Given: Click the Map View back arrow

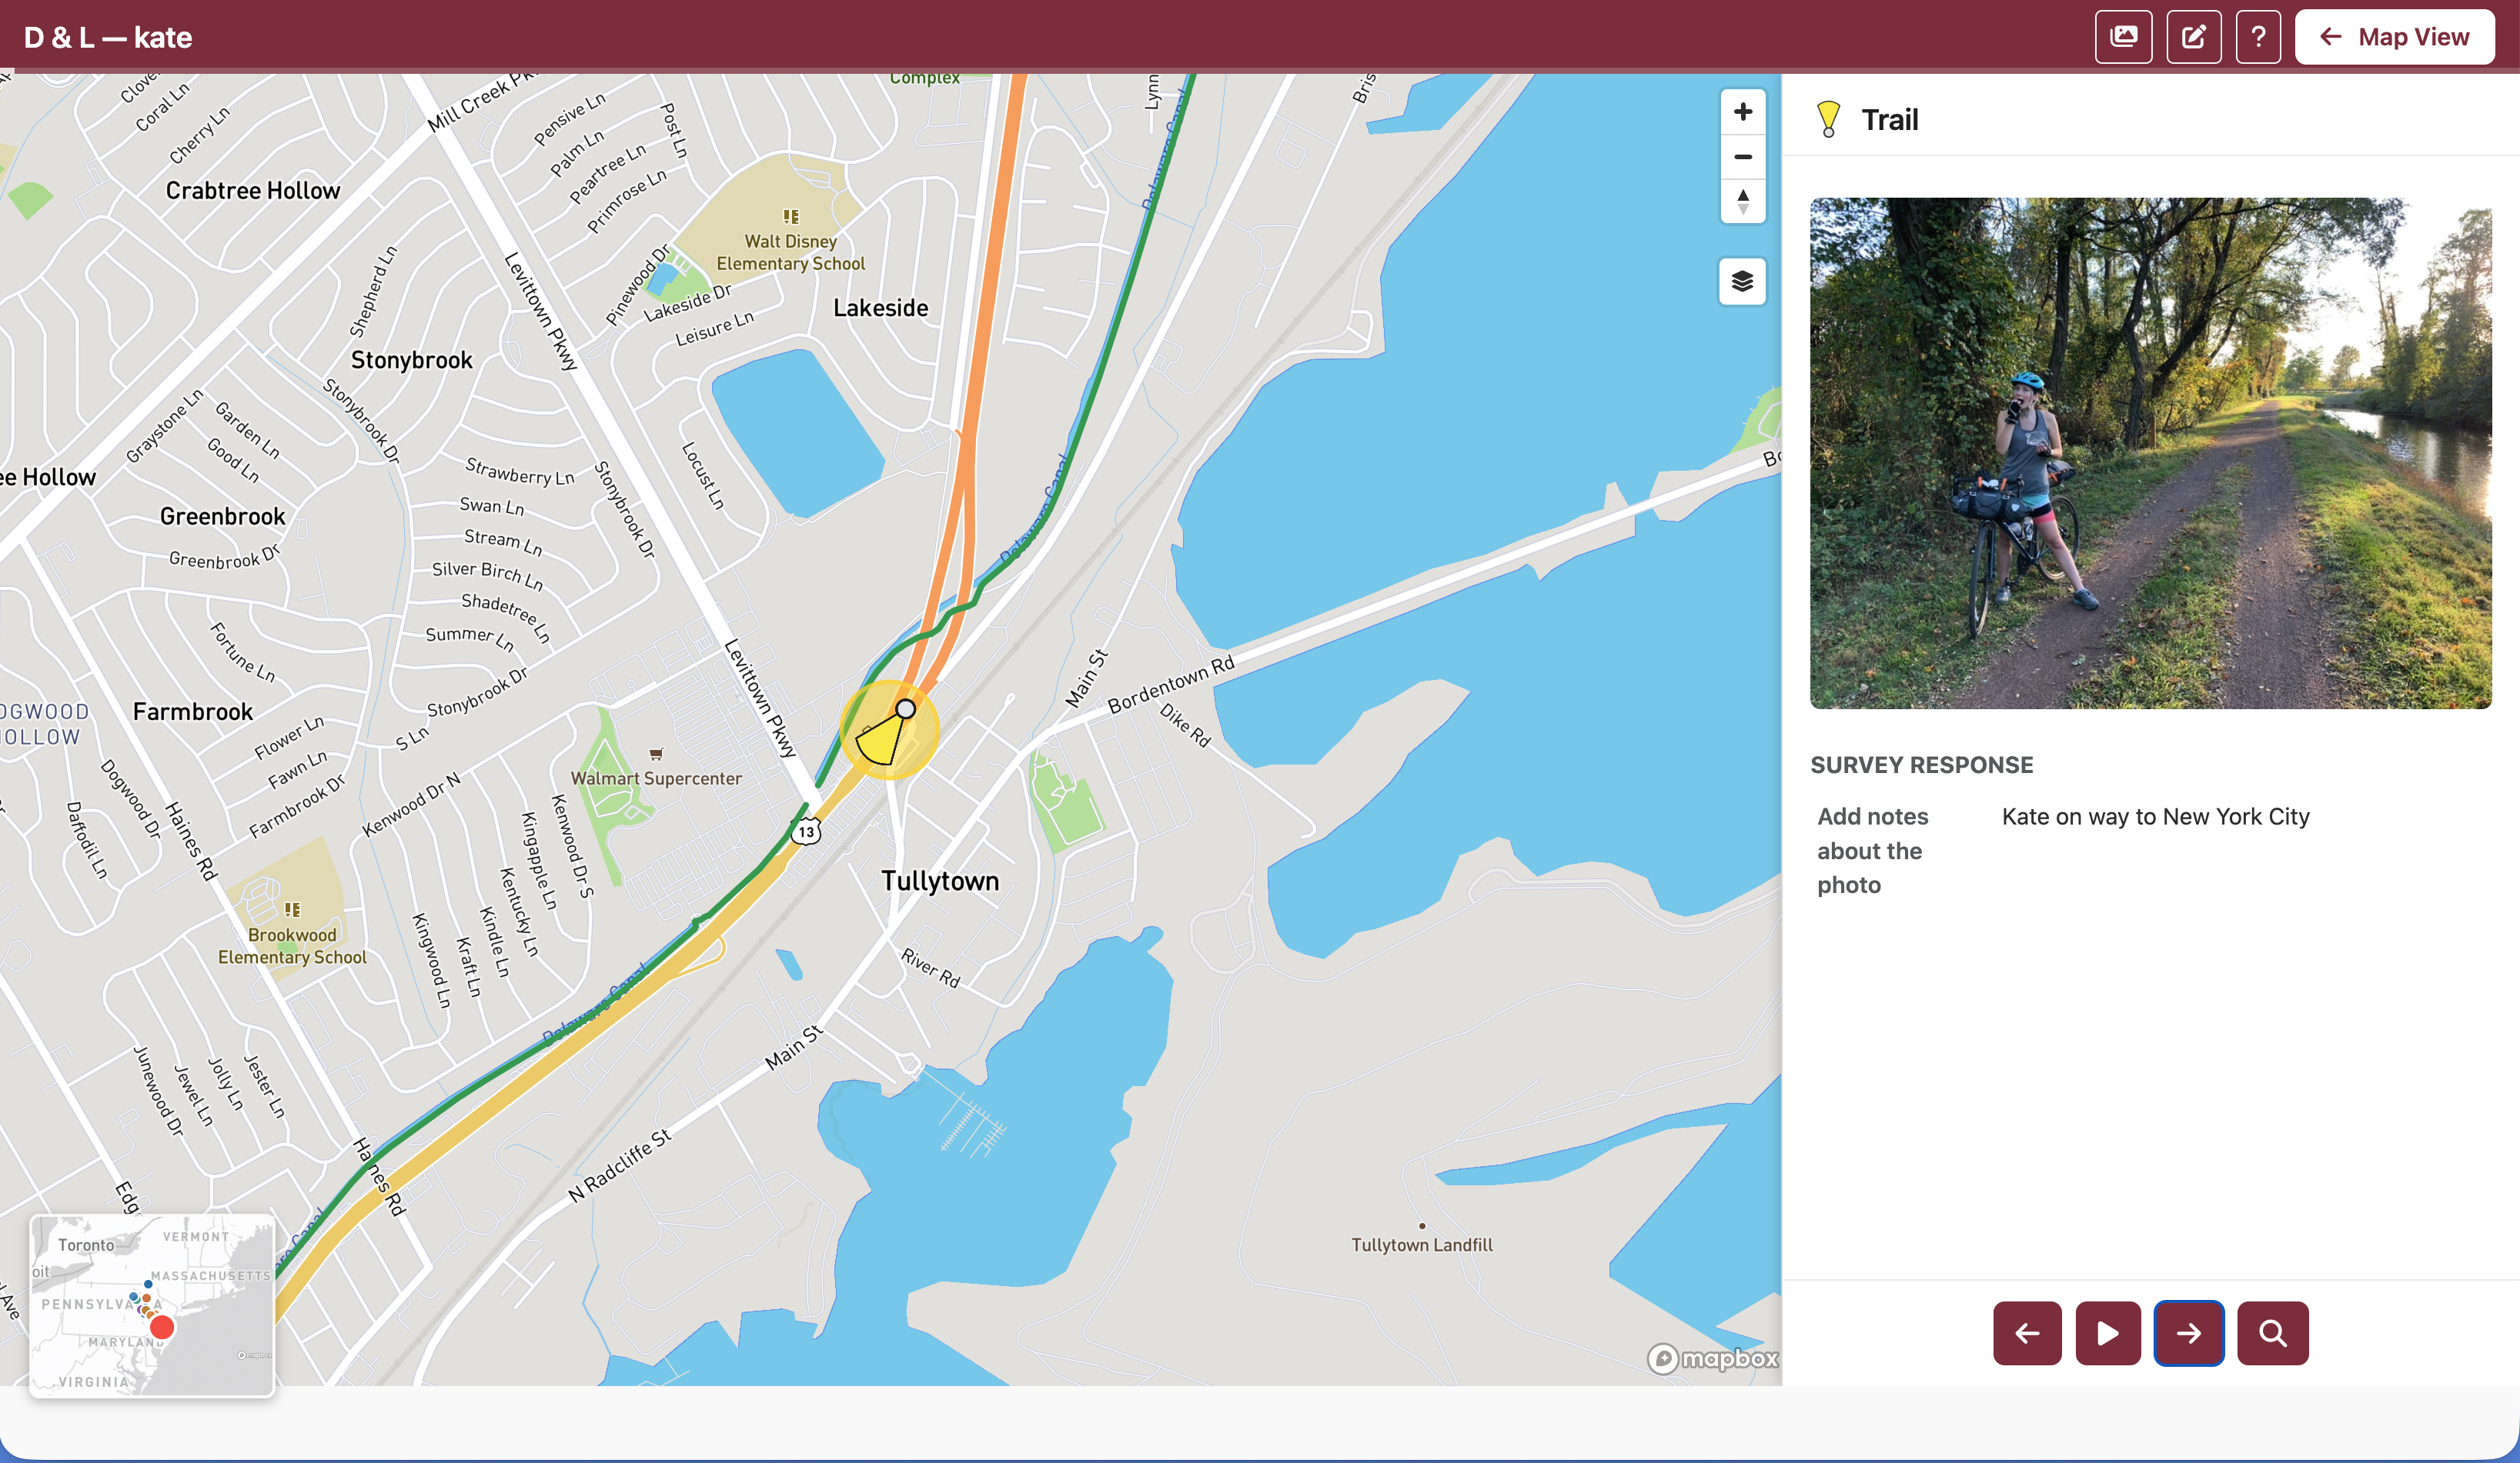Looking at the screenshot, I should (x=2330, y=36).
